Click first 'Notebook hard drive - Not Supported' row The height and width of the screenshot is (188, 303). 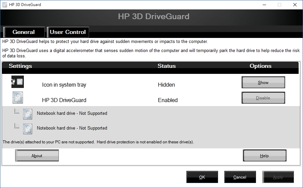(72, 113)
